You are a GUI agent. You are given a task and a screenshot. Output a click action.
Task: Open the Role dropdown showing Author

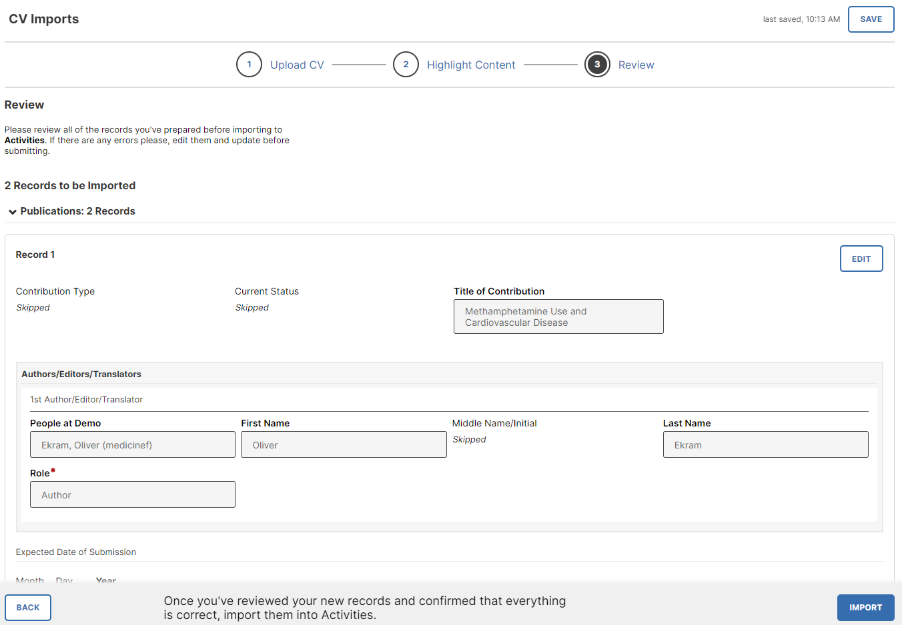tap(132, 494)
